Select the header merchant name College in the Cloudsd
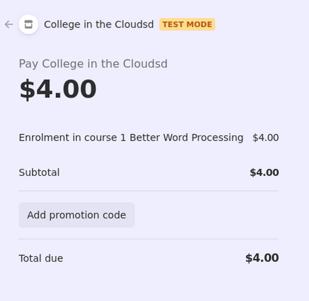The image size is (309, 301). coord(99,25)
